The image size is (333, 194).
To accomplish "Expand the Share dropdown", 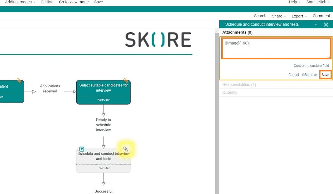I will [x=279, y=16].
